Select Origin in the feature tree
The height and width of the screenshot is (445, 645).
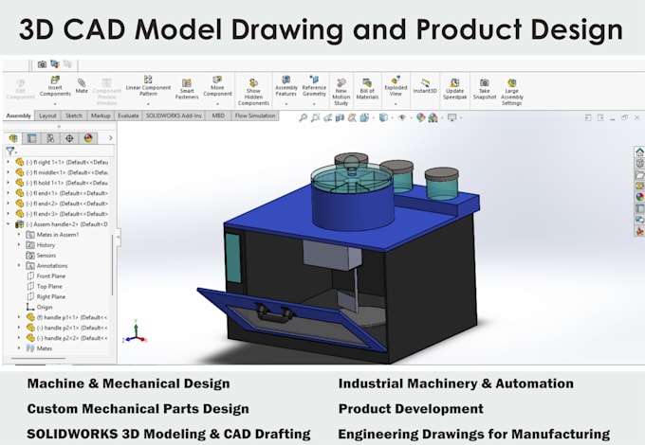(39, 307)
